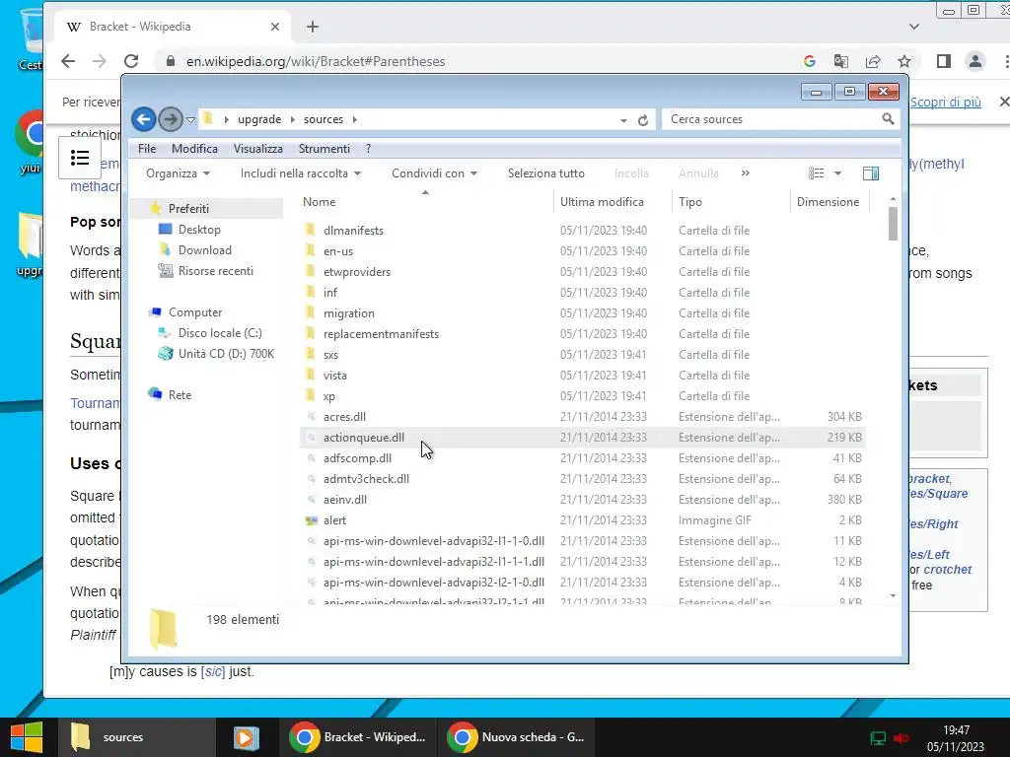The width and height of the screenshot is (1010, 757).
Task: Open view options dropdown arrow
Action: (838, 173)
